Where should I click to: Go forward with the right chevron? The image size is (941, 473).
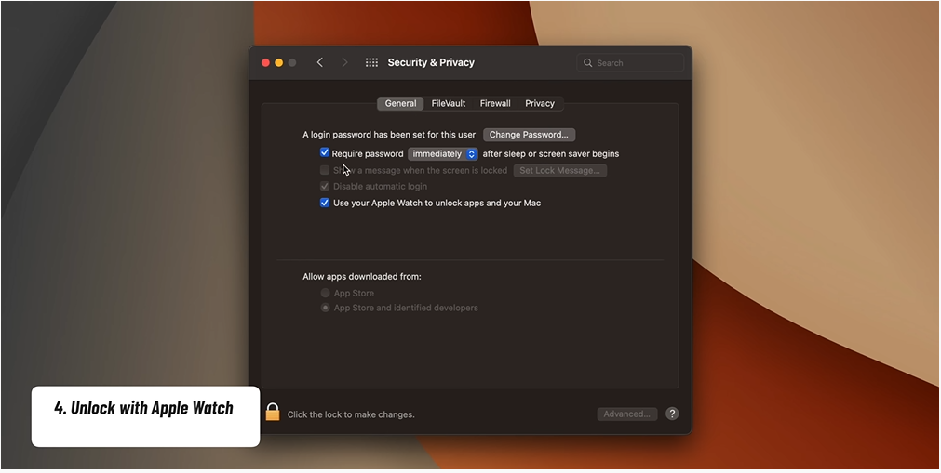pos(344,62)
